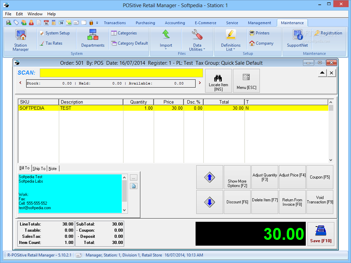Click Delete Item [F7] button
Image resolution: width=351 pixels, height=263 pixels.
pyautogui.click(x=265, y=202)
